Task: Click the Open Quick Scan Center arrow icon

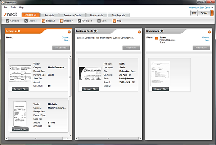Action: [212, 8]
